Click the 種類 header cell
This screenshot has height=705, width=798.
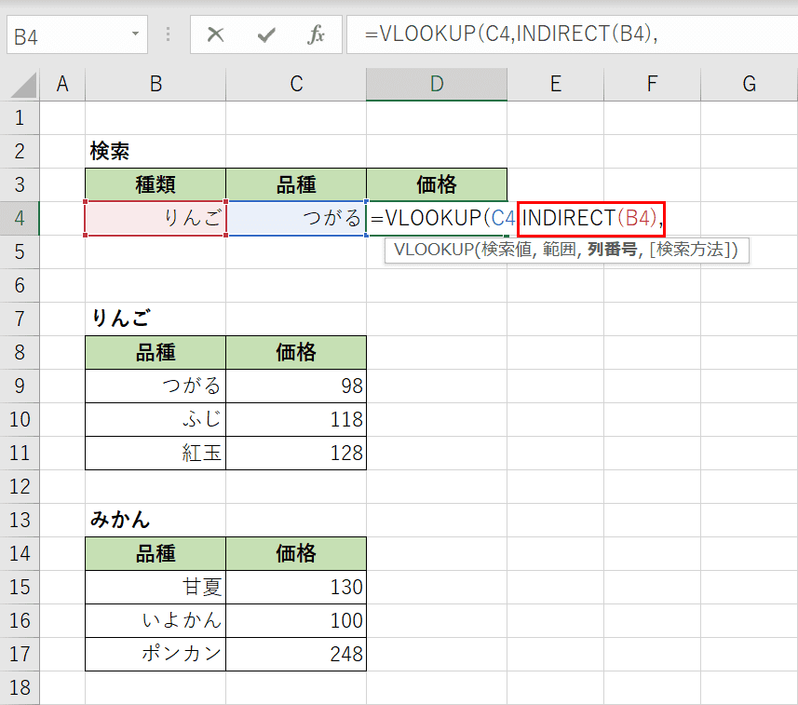point(156,184)
